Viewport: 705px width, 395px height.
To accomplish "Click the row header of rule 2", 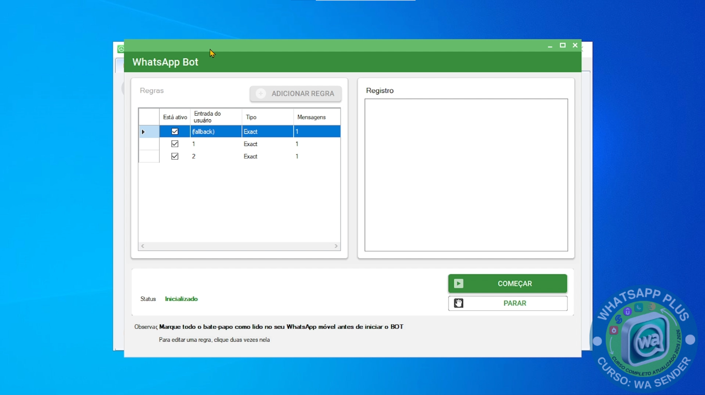I will point(149,156).
